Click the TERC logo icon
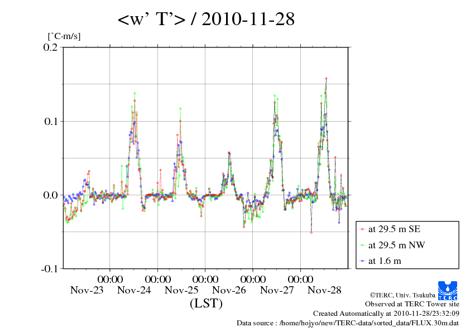This screenshot has width=470, height=332. coord(448,291)
